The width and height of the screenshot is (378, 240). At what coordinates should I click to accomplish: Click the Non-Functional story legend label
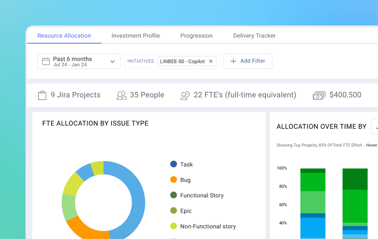click(208, 226)
